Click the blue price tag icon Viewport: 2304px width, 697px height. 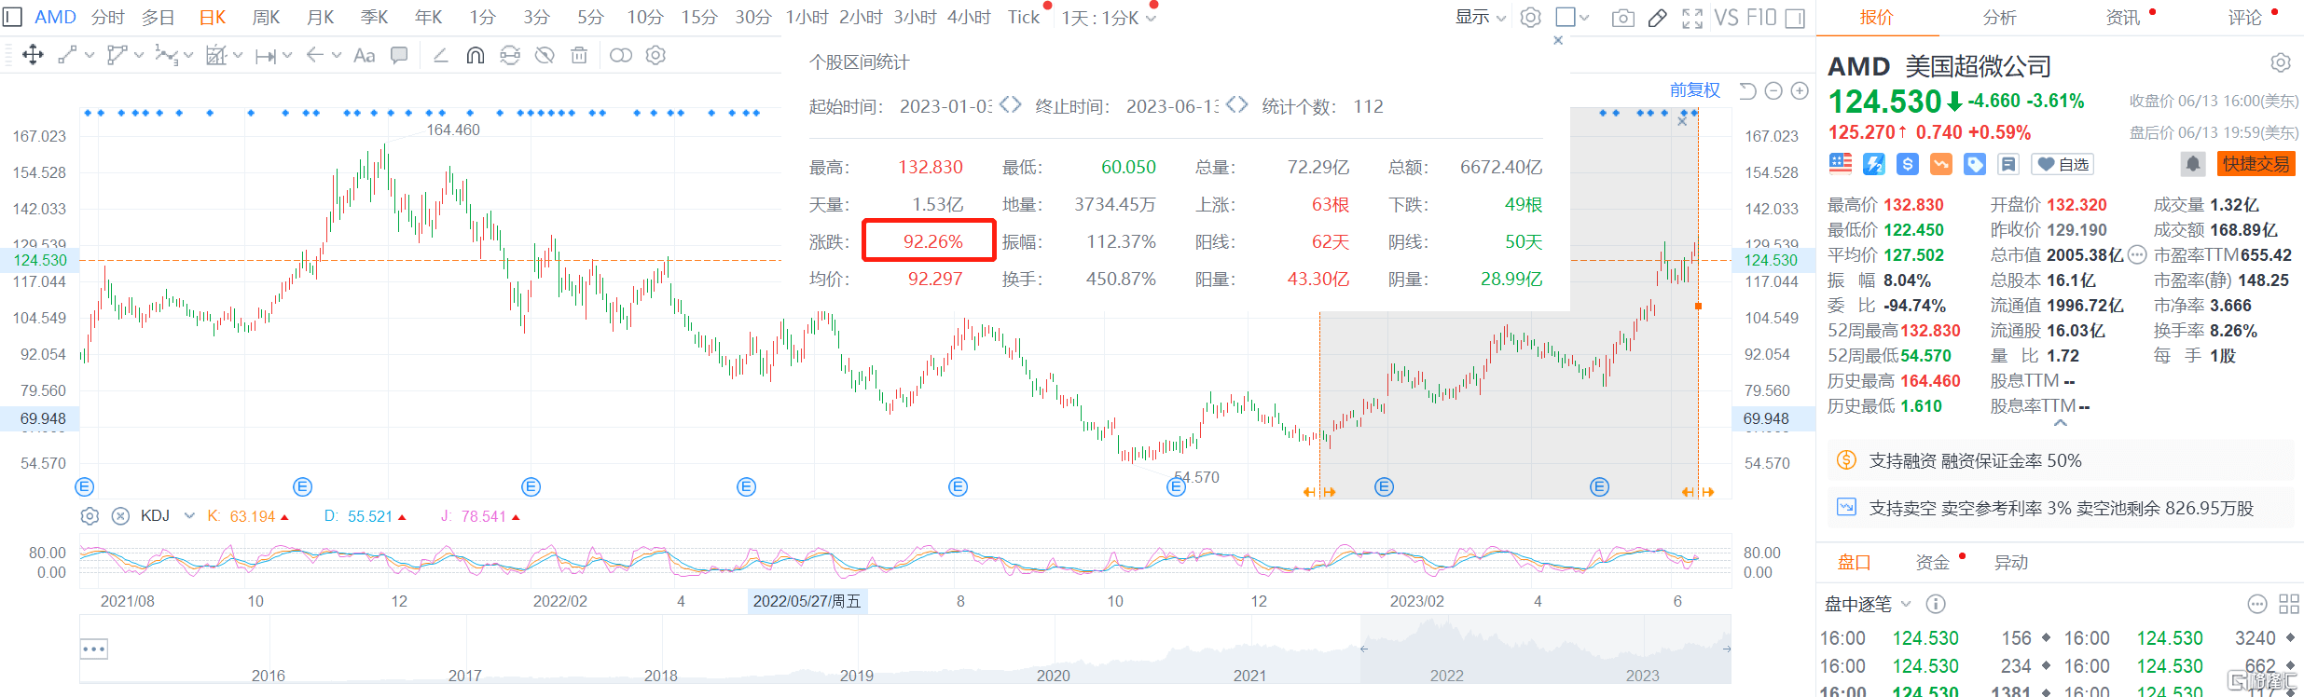tap(1975, 164)
